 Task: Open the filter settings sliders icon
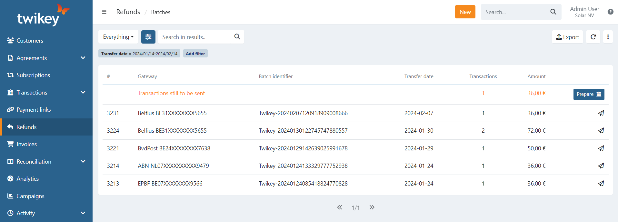pyautogui.click(x=148, y=37)
